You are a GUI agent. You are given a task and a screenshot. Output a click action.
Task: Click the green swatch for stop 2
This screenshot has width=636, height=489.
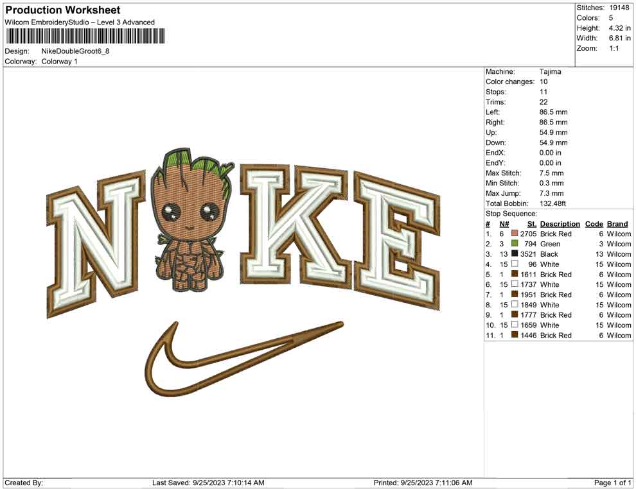click(x=515, y=243)
